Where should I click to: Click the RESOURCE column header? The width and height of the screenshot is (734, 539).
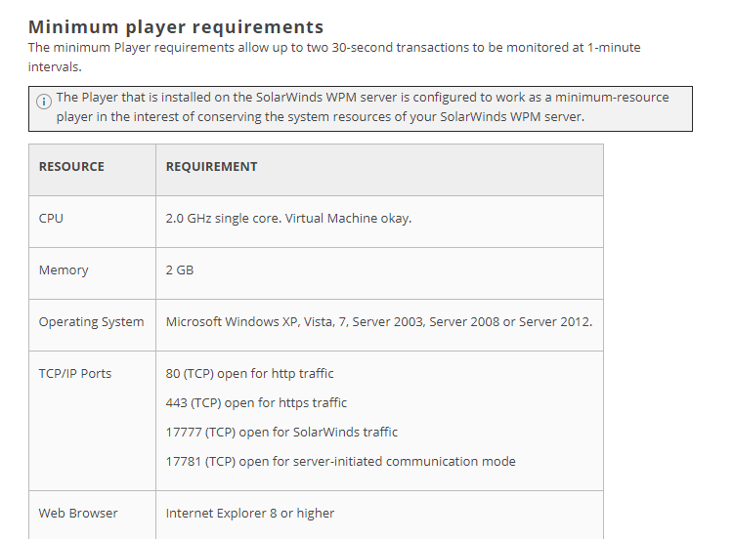point(71,166)
